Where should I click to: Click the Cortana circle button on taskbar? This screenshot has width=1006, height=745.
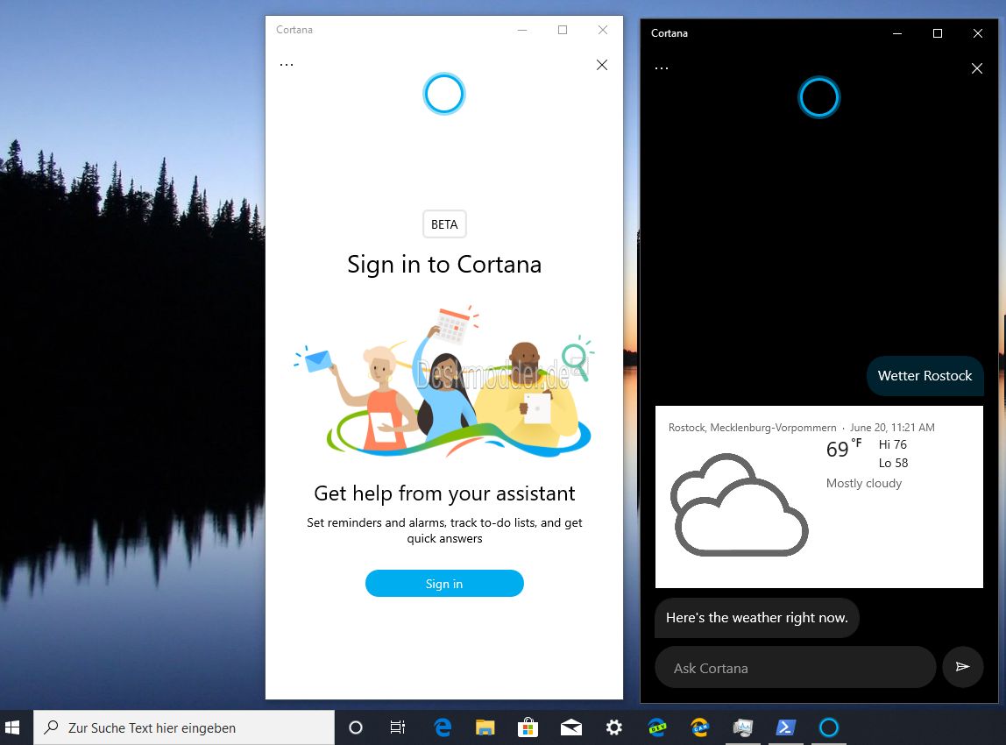[x=356, y=727]
